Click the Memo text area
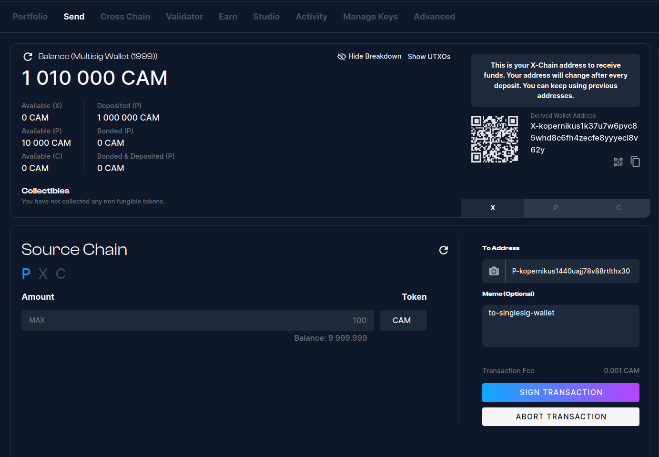The width and height of the screenshot is (659, 457). coord(560,326)
